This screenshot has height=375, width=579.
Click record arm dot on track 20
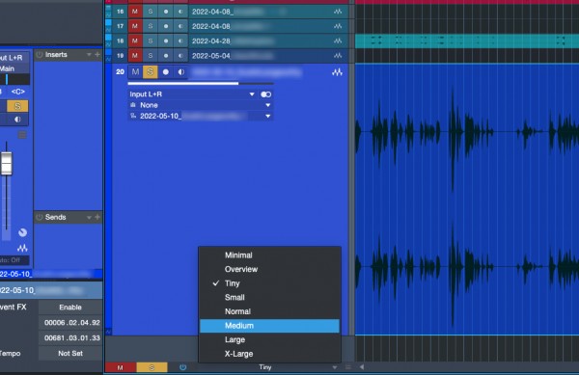(166, 72)
